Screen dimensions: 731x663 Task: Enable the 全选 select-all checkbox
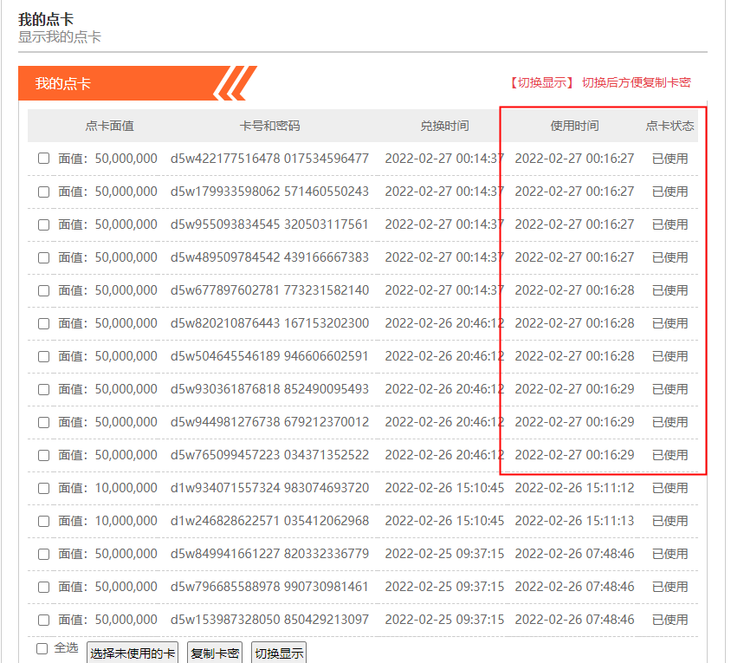coord(42,648)
